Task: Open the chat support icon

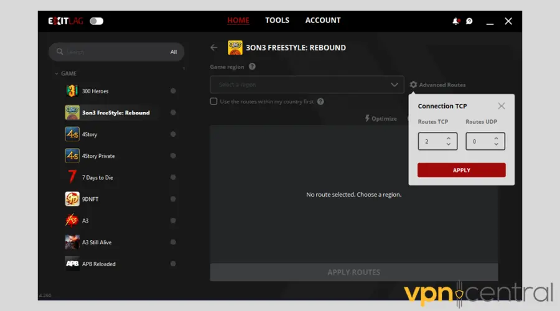Action: (469, 21)
